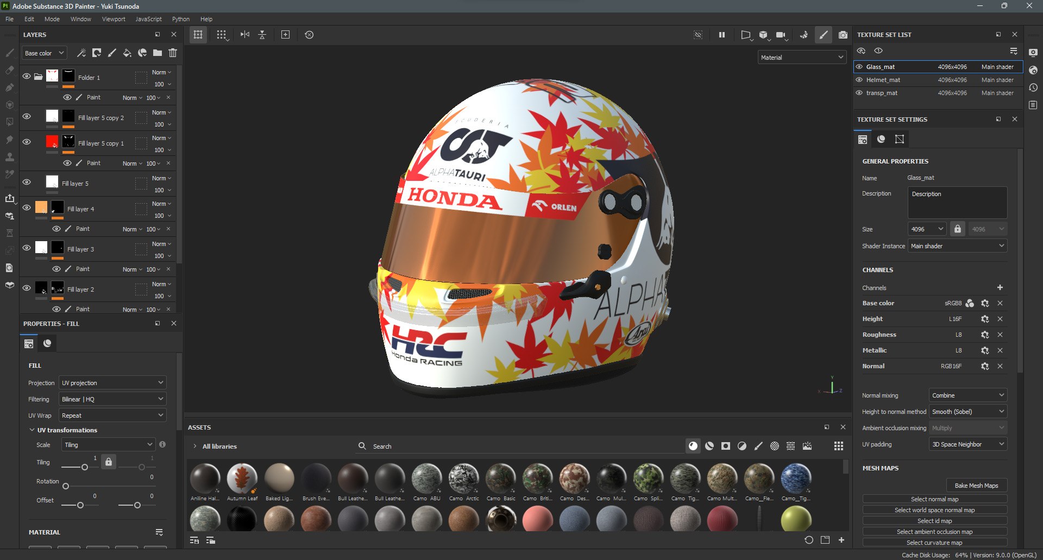Open the Normal mixing Combine dropdown
The image size is (1043, 560).
pyautogui.click(x=968, y=395)
